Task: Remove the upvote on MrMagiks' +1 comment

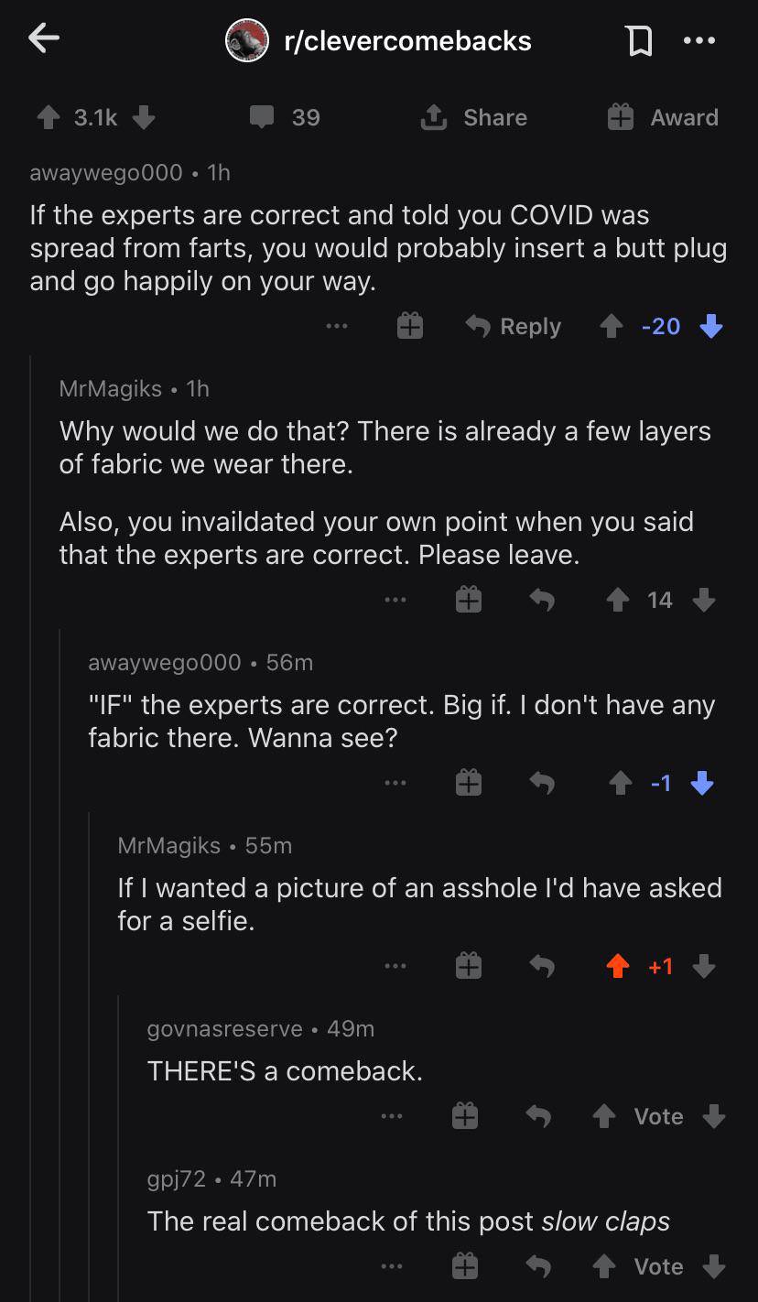Action: coord(618,964)
